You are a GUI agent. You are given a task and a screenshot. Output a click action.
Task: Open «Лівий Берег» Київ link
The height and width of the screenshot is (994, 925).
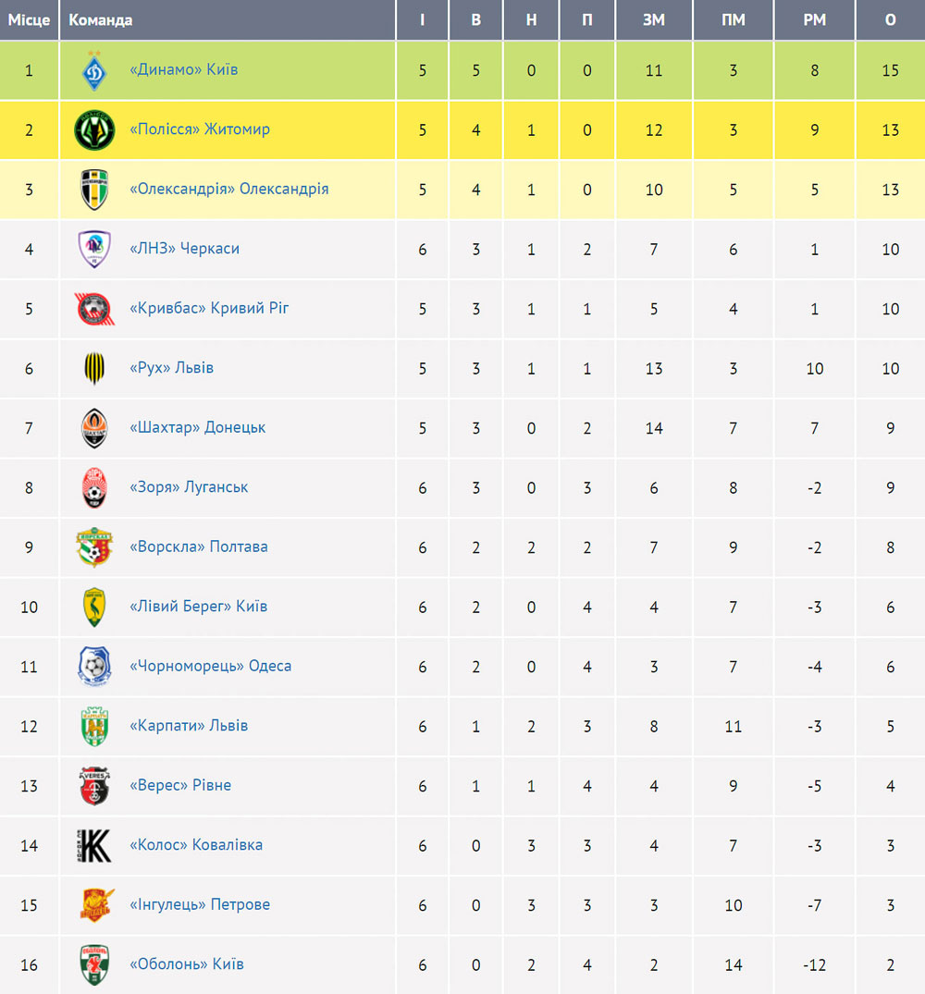(199, 606)
